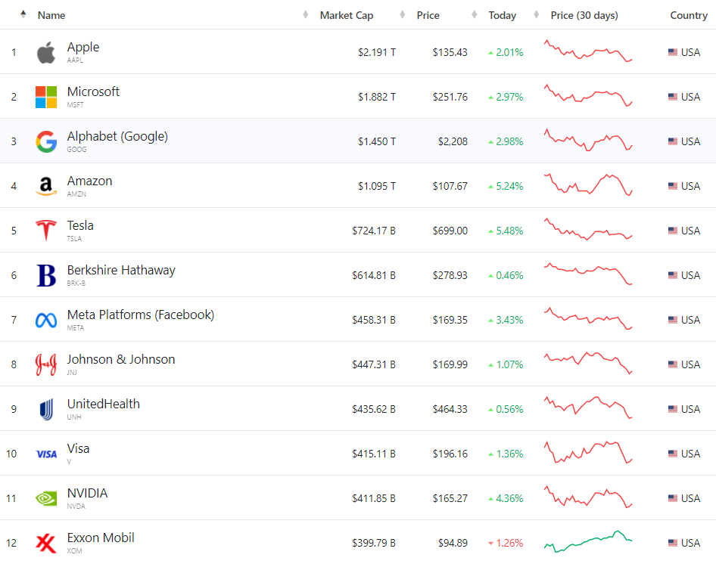Screen dimensions: 716x561
Task: Open the Visa company link
Action: (x=79, y=449)
